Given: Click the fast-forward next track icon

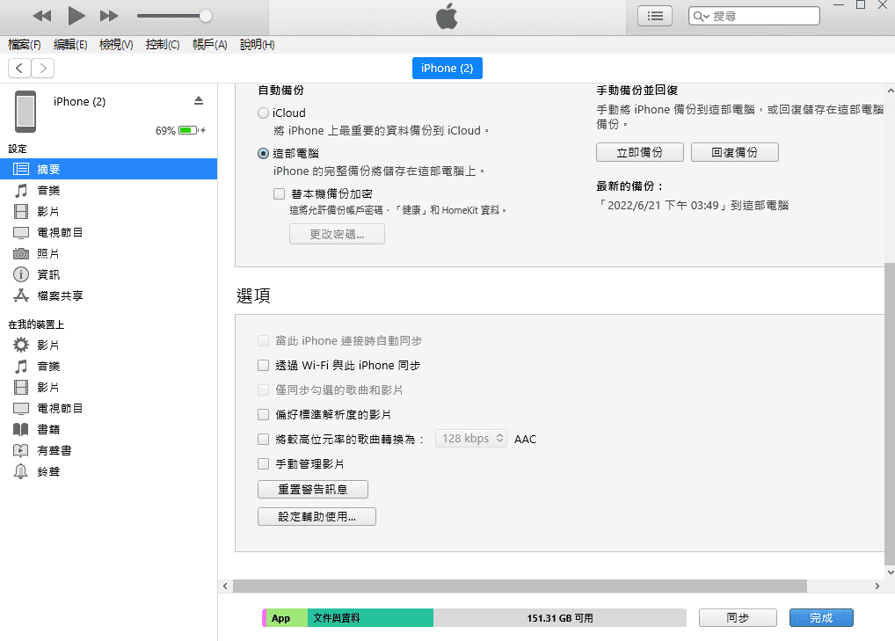Looking at the screenshot, I should pos(109,16).
